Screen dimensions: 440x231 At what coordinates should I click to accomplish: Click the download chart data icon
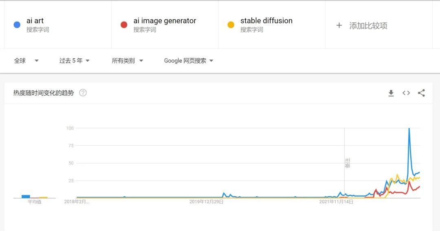(x=391, y=93)
